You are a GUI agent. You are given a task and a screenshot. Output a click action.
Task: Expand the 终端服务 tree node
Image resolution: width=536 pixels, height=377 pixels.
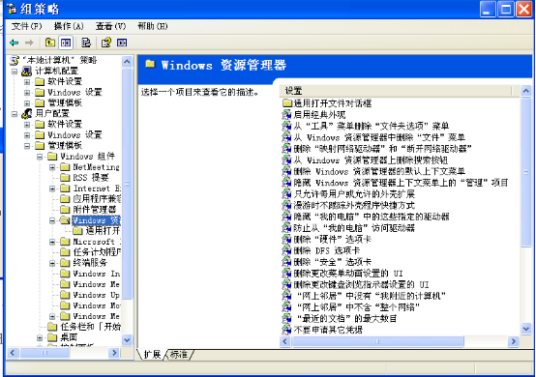52,263
